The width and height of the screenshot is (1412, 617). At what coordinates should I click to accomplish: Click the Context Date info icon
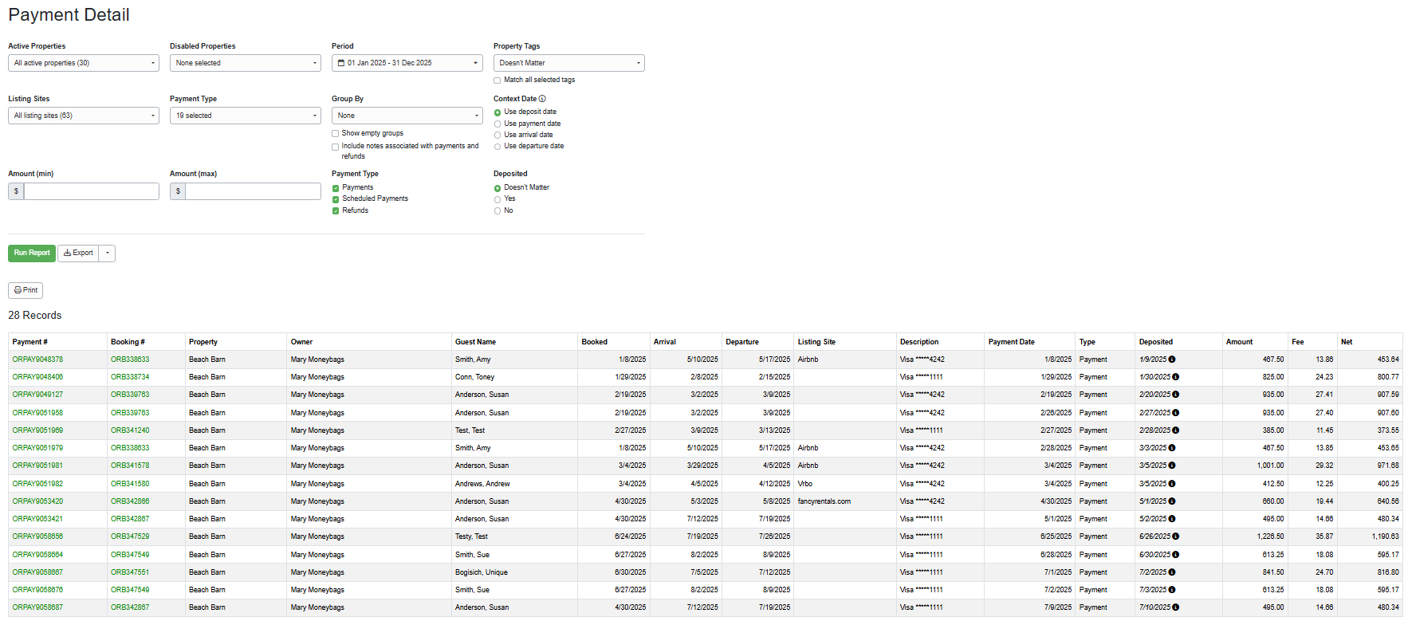tap(542, 99)
